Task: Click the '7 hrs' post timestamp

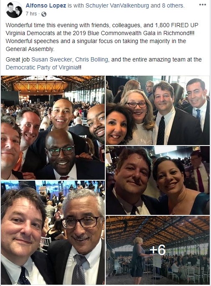Action: tap(31, 14)
